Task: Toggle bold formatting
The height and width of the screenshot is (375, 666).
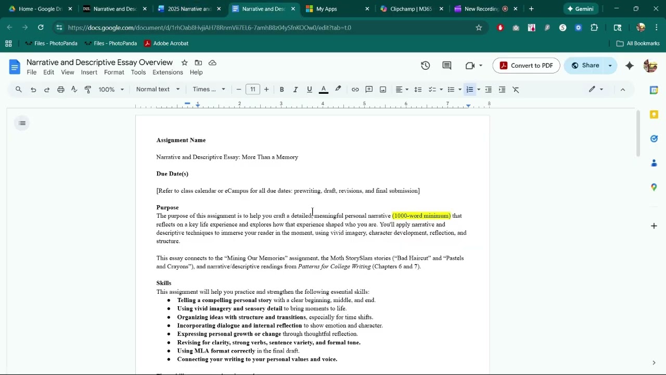Action: (282, 90)
